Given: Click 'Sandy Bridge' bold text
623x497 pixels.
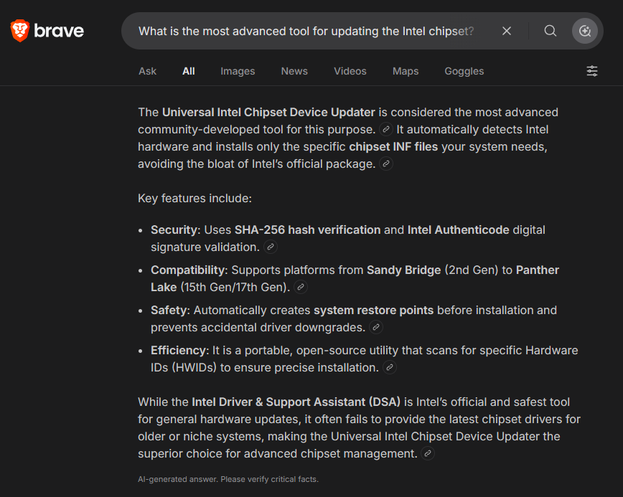Looking at the screenshot, I should [403, 270].
